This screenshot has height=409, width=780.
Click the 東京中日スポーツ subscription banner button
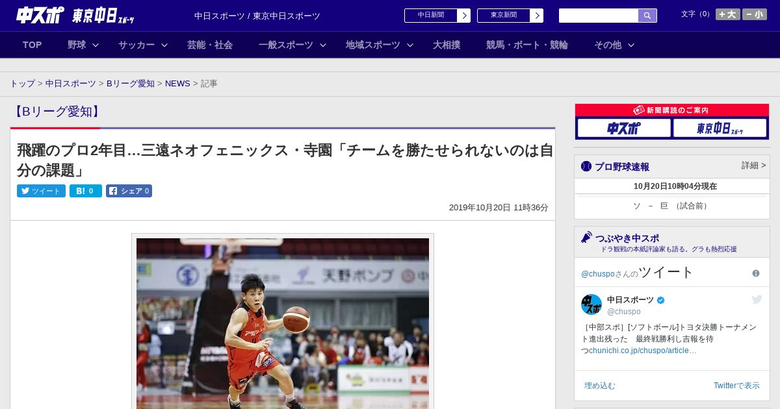720,129
